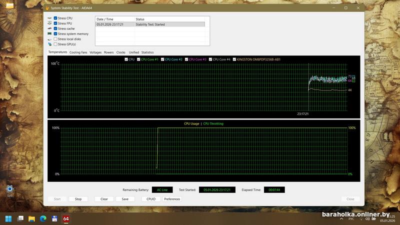
Task: Switch to the Cooling Fans tab
Action: pyautogui.click(x=78, y=52)
